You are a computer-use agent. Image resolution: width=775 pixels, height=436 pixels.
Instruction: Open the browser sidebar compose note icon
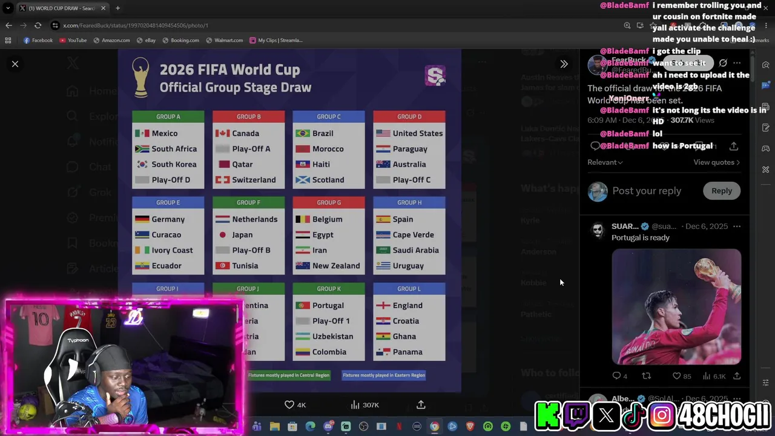766,128
